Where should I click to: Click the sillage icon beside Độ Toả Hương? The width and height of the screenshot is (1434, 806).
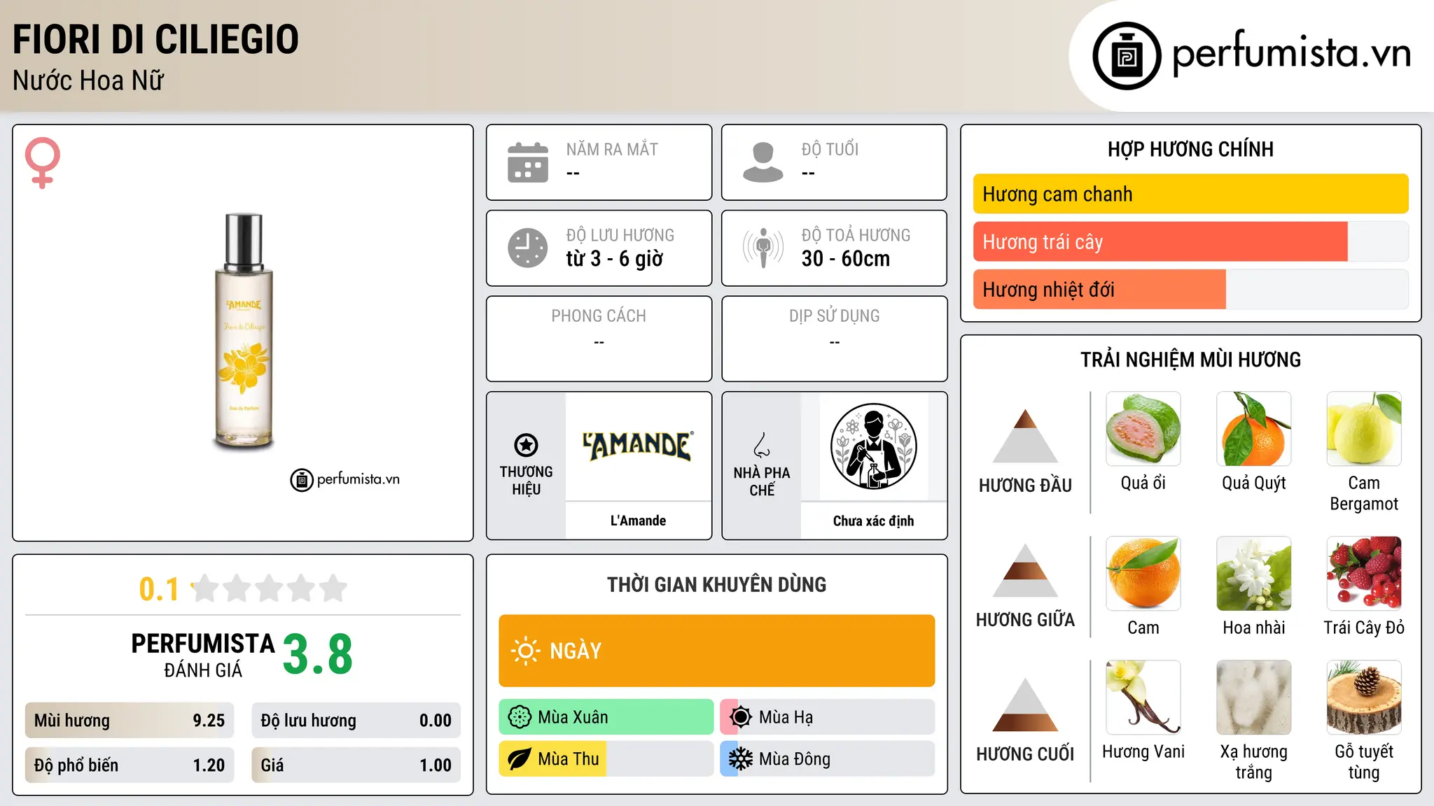point(763,248)
